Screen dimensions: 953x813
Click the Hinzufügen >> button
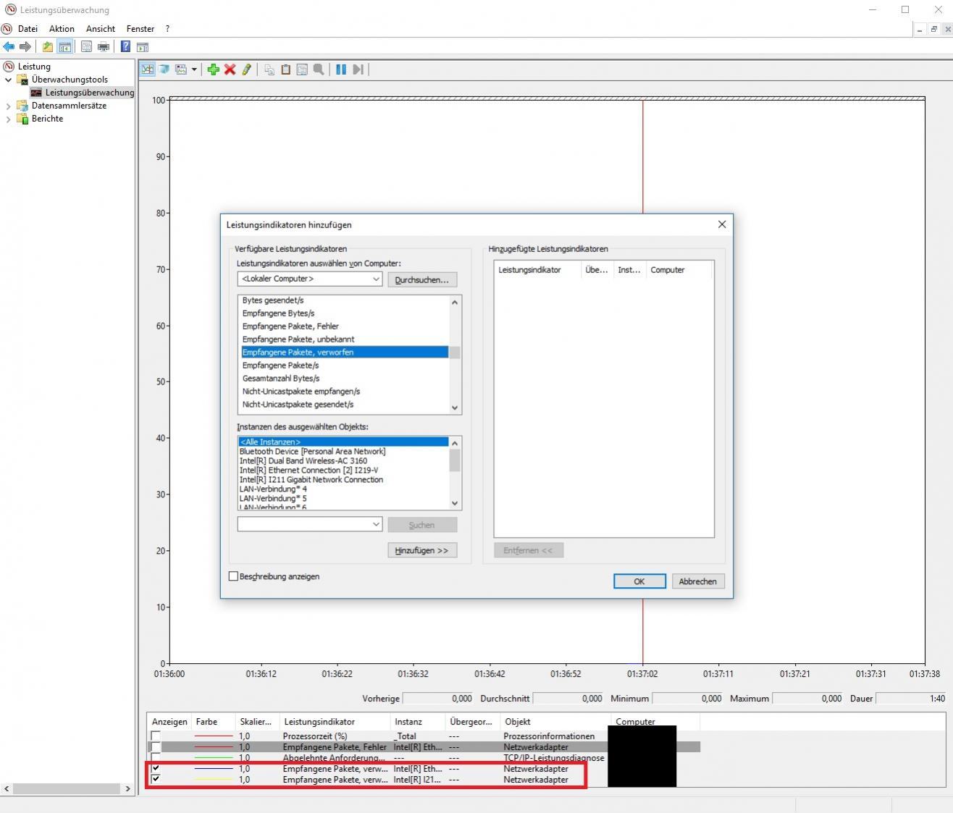coord(422,550)
